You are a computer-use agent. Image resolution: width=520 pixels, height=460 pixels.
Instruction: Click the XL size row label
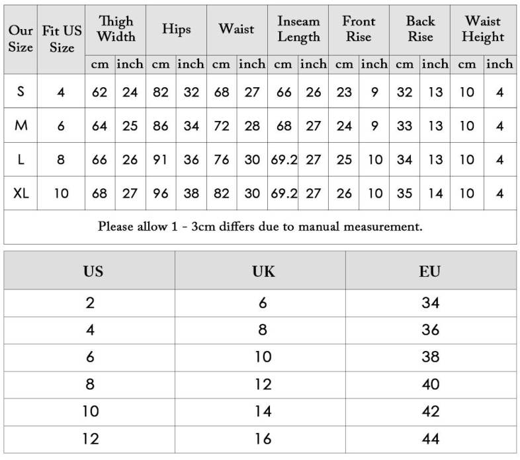point(21,194)
